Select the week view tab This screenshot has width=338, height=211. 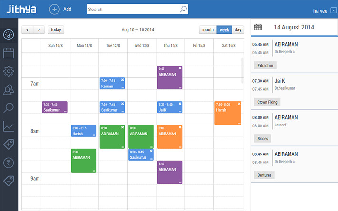[224, 30]
